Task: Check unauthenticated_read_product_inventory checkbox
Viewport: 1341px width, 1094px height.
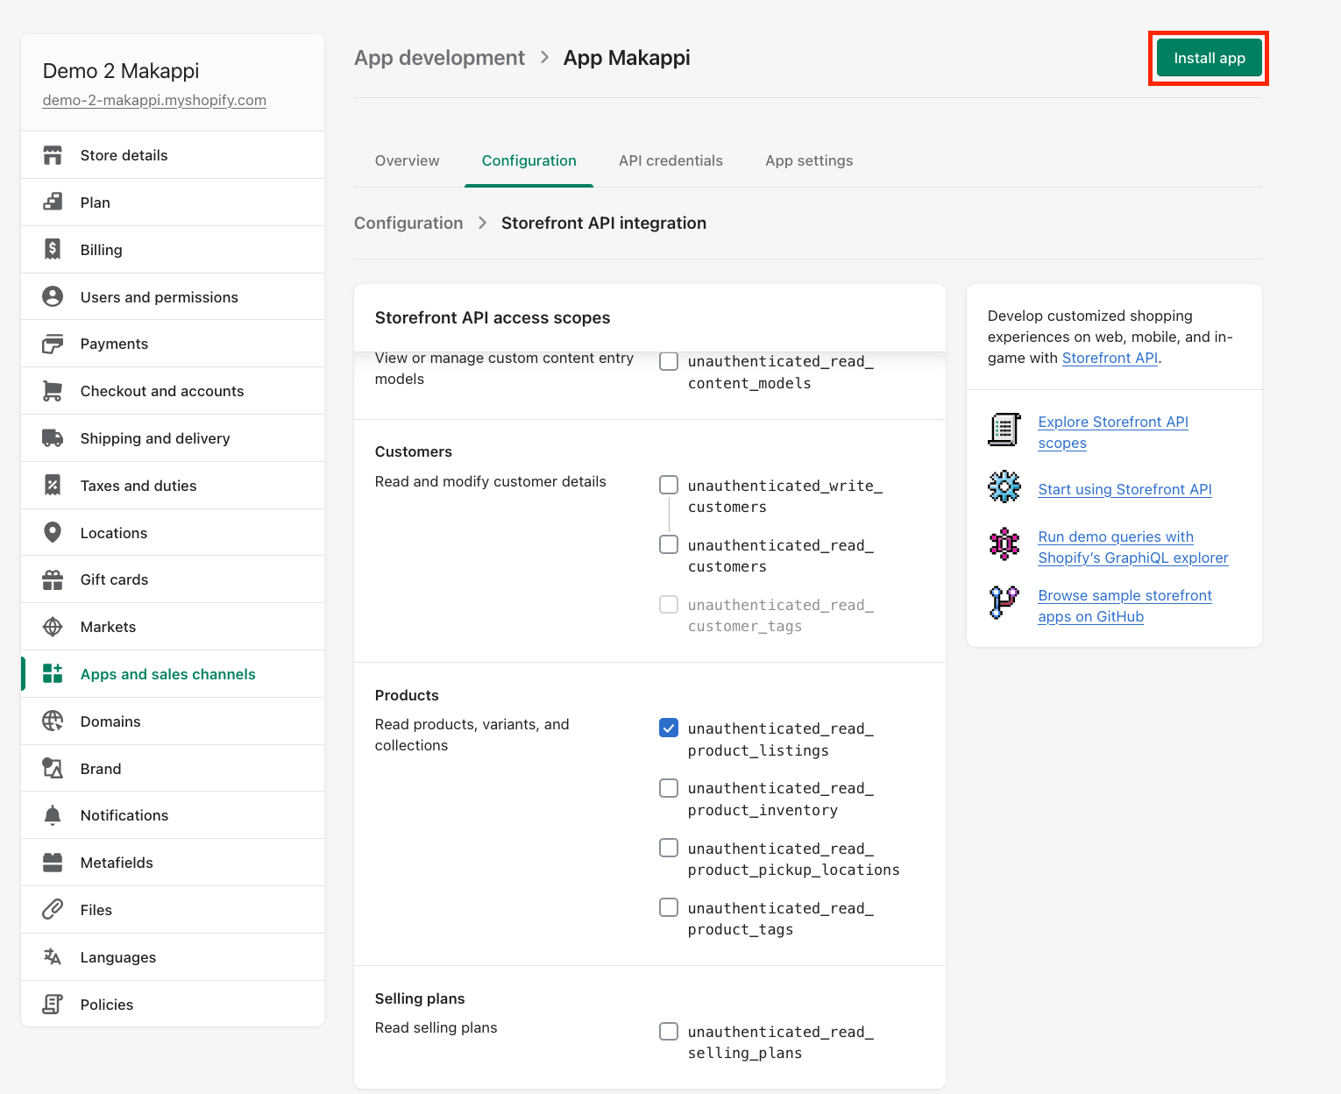Action: pos(669,788)
